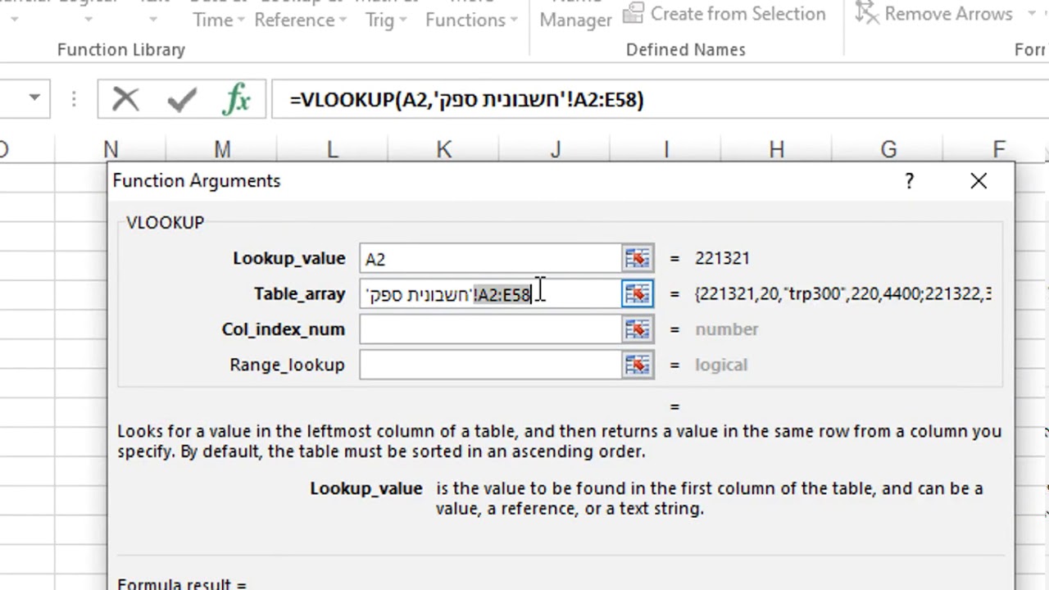Click the Table_array input field
This screenshot has width=1049, height=590.
click(490, 293)
